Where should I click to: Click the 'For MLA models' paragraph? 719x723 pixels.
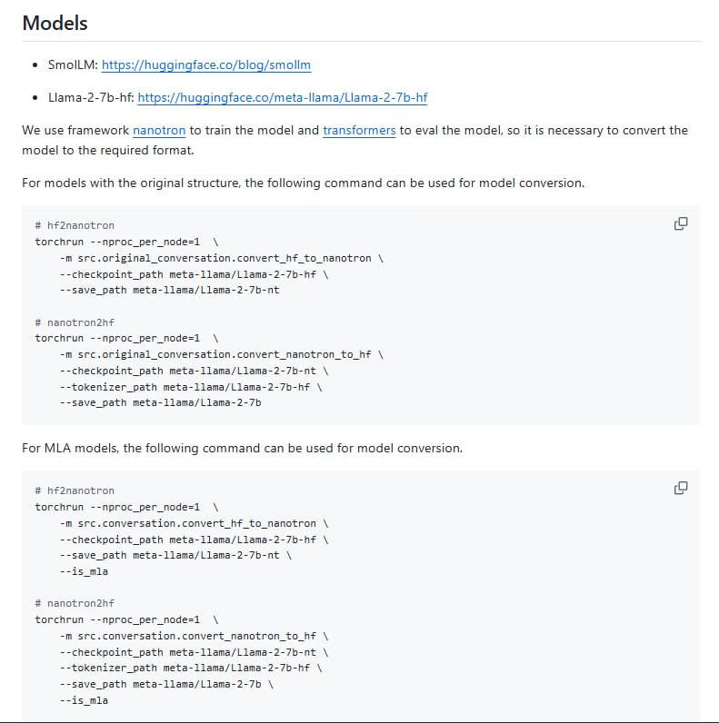242,448
